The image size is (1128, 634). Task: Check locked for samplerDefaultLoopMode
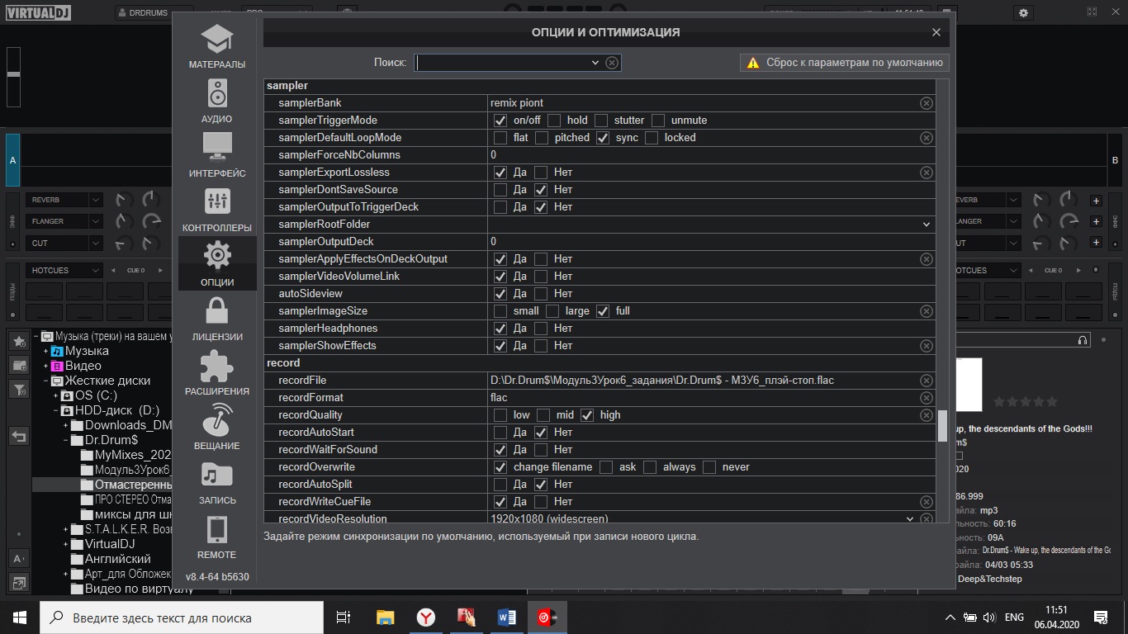(652, 138)
